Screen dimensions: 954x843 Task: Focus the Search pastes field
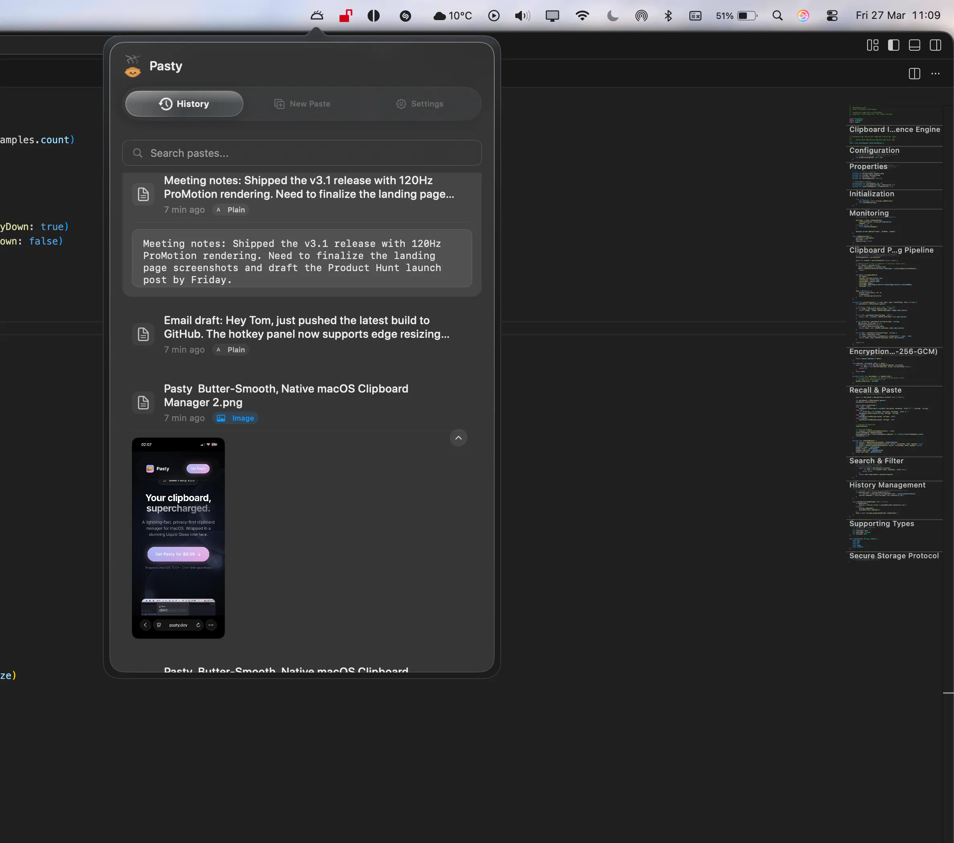coord(302,153)
